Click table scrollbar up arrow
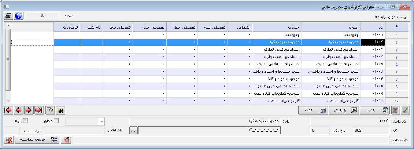The width and height of the screenshot is (414, 149). tap(8, 26)
